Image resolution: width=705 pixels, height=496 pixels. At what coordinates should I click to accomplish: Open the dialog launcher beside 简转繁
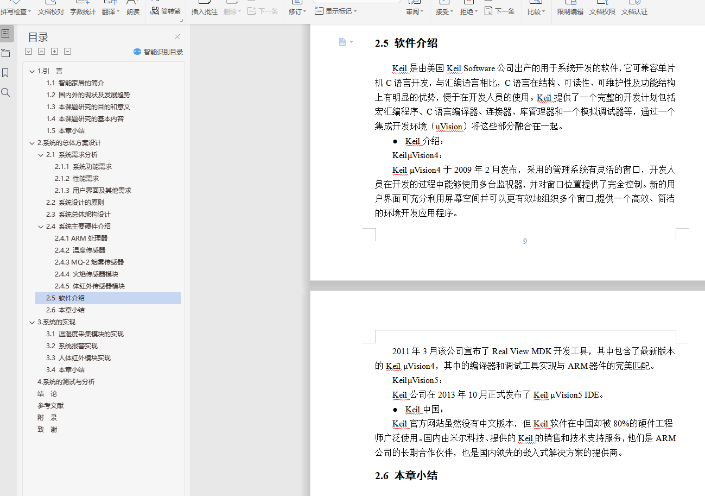(x=181, y=21)
